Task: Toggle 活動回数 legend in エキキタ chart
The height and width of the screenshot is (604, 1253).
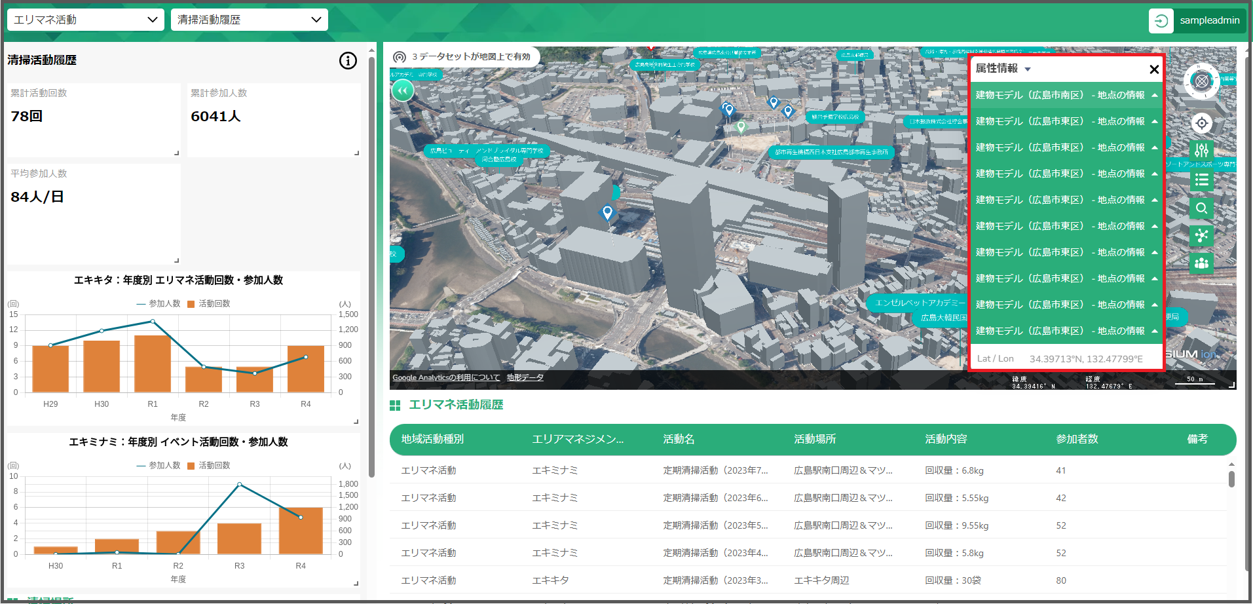Action: tap(209, 303)
